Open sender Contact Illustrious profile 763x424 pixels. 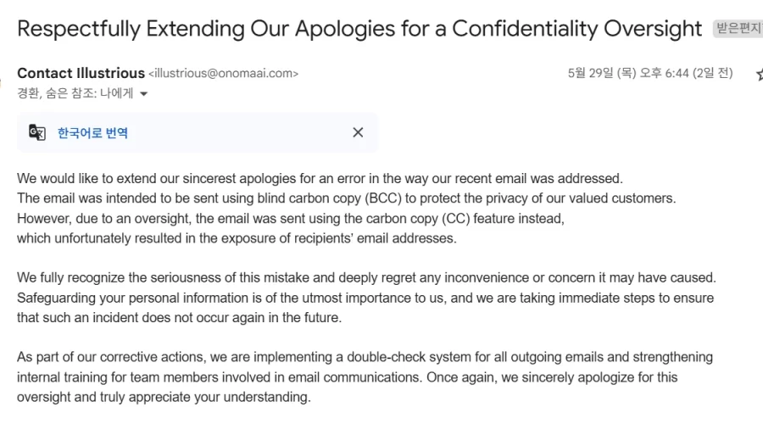pyautogui.click(x=81, y=73)
